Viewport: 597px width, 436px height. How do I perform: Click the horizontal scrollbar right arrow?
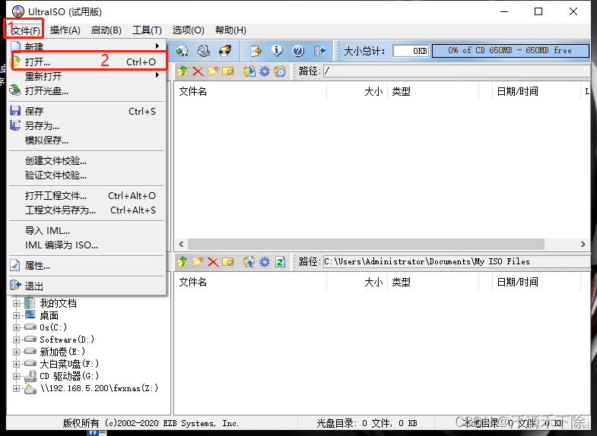pos(583,244)
